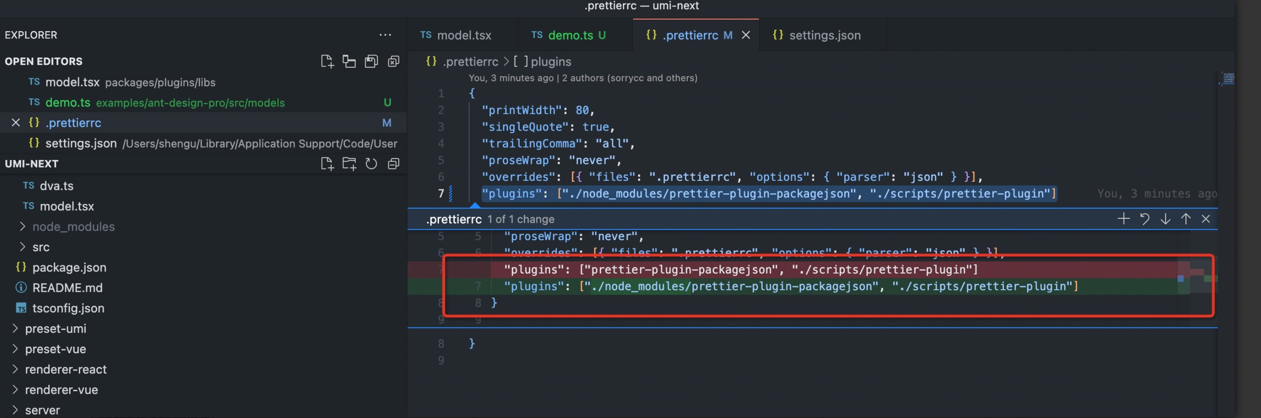This screenshot has height=418, width=1261.
Task: Collapse UMI-NEXT section header
Action: 31,163
